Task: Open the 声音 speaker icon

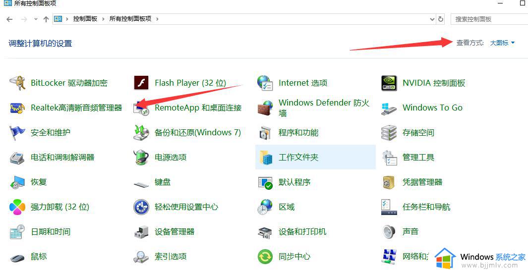Action: point(389,232)
